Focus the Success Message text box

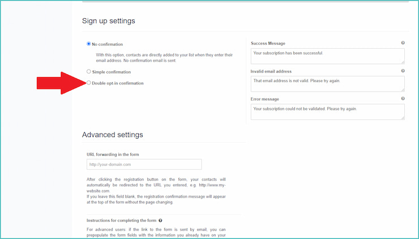[x=328, y=56]
